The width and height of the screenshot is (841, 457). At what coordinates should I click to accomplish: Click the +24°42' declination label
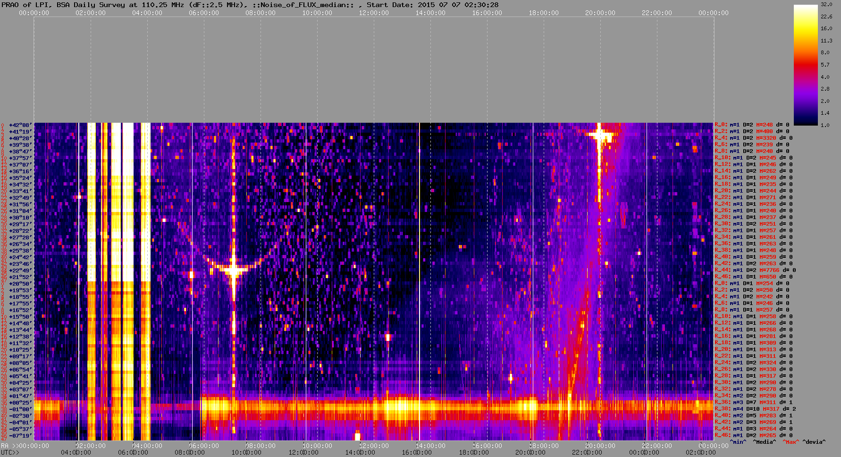point(20,257)
